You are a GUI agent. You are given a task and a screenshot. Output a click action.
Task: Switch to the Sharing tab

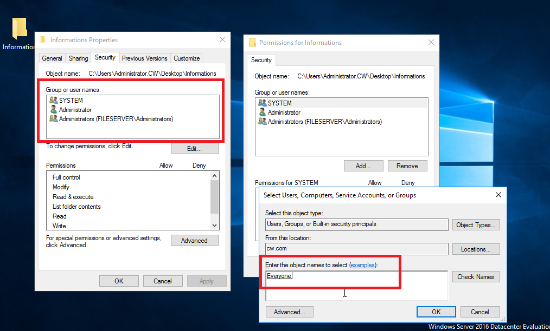point(78,58)
